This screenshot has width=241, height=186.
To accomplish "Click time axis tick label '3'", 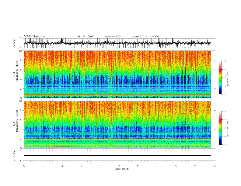I will [81, 166].
